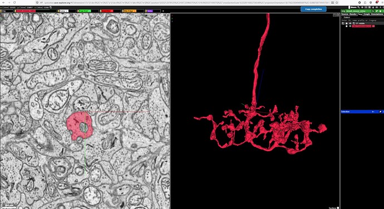Copy visible segment IDs icon next to '1/1 visible'
The image size is (384, 209).
354,23
